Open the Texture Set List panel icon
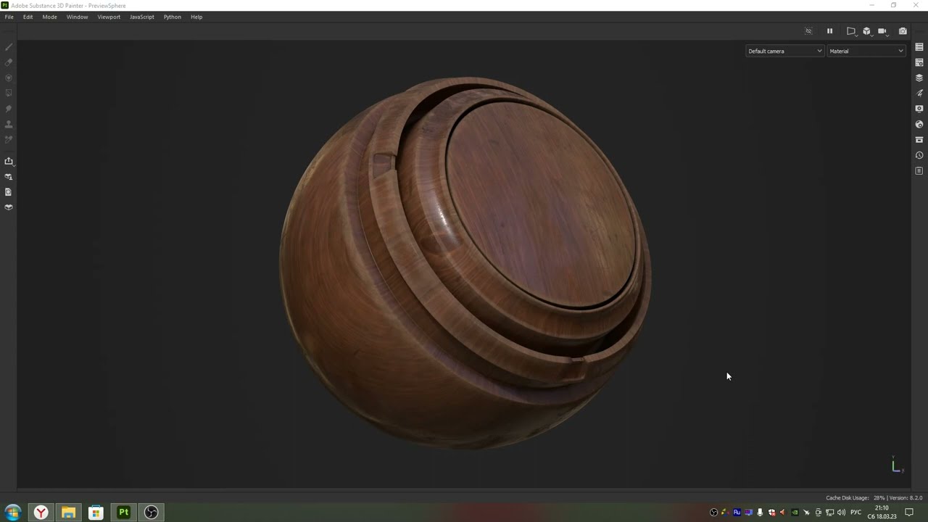The height and width of the screenshot is (522, 928). click(919, 47)
